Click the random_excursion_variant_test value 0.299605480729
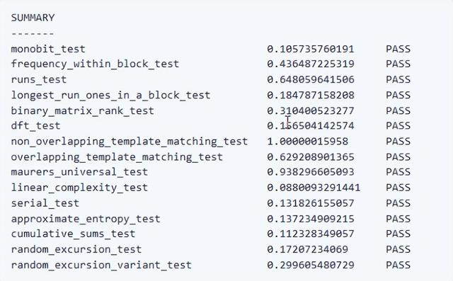 pos(311,265)
